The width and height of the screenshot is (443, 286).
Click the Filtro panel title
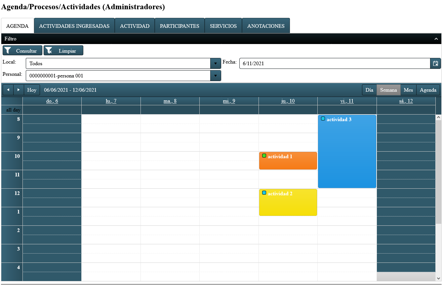pyautogui.click(x=11, y=39)
